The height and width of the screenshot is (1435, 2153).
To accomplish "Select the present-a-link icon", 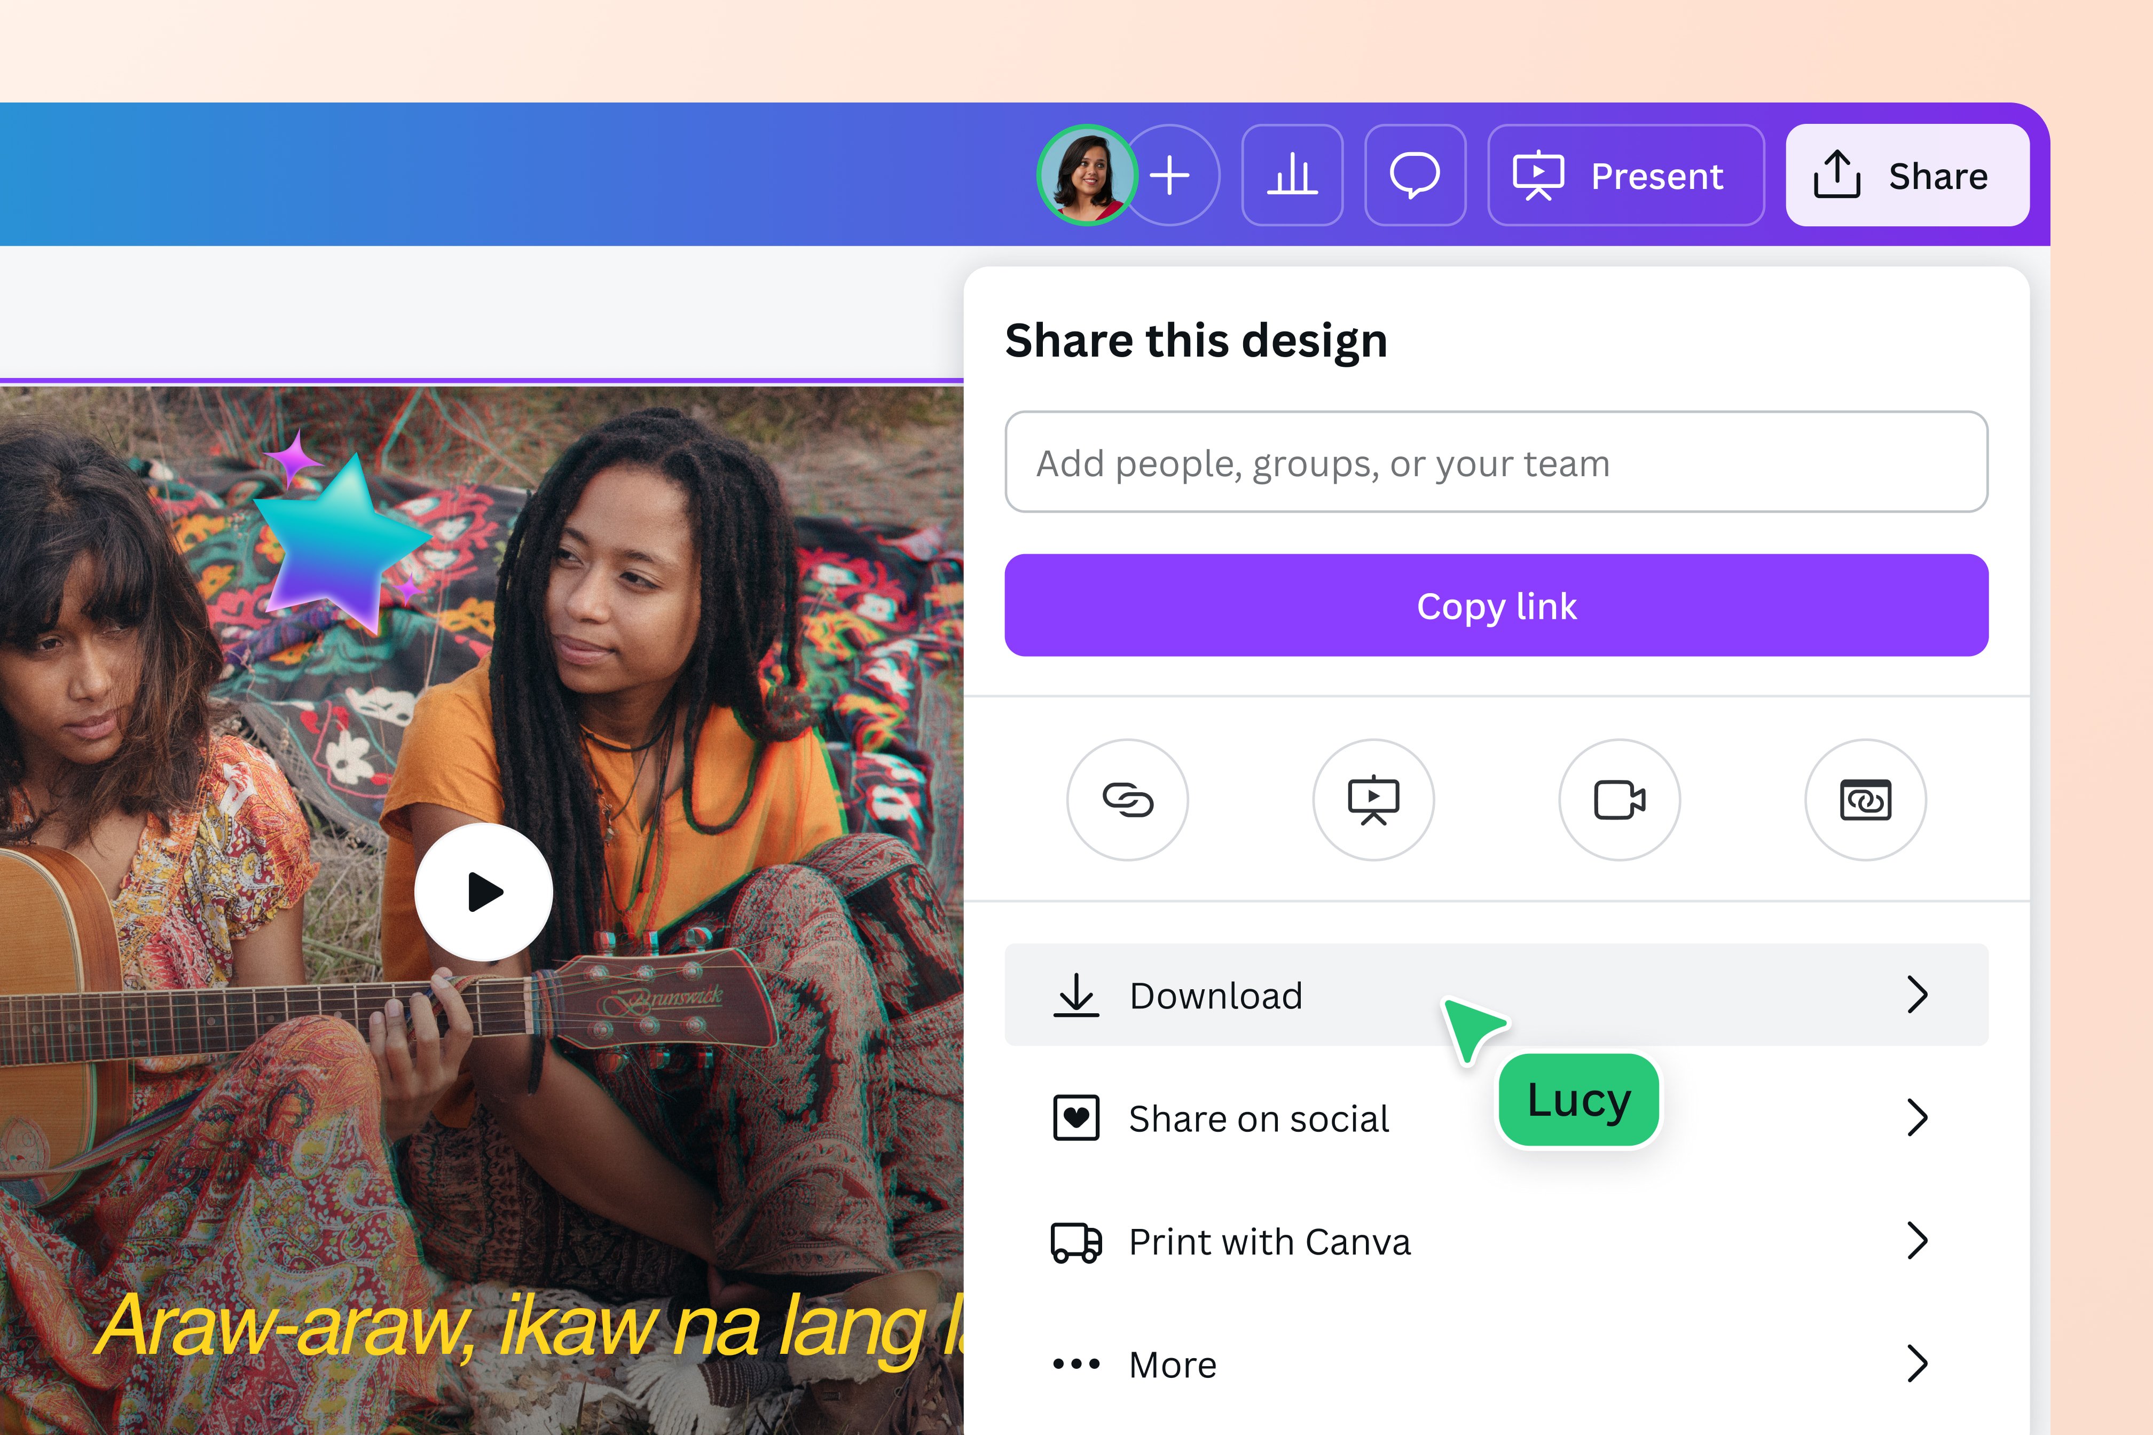I will click(1374, 799).
